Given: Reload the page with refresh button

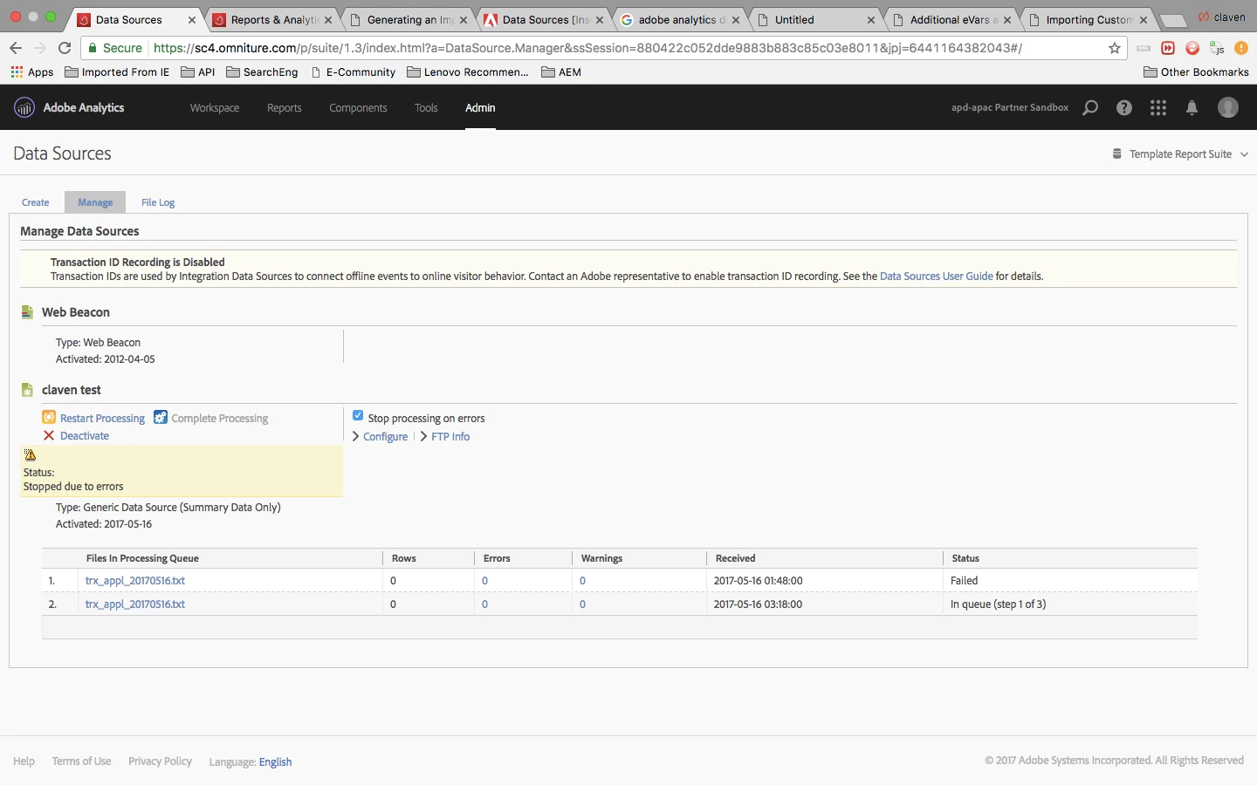Looking at the screenshot, I should coord(65,48).
